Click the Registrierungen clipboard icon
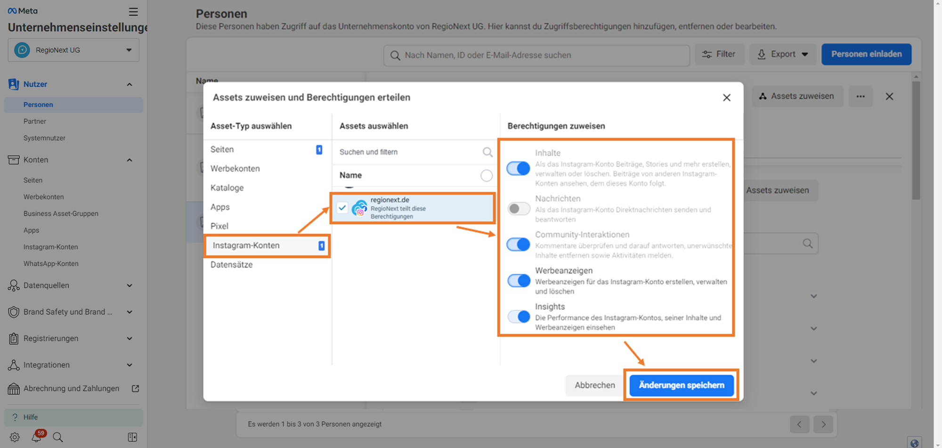 pyautogui.click(x=14, y=338)
